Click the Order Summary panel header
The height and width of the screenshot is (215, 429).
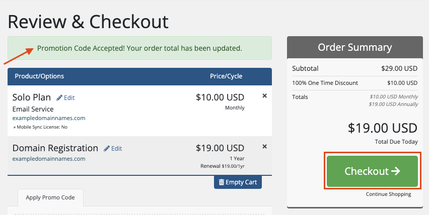pyautogui.click(x=355, y=47)
